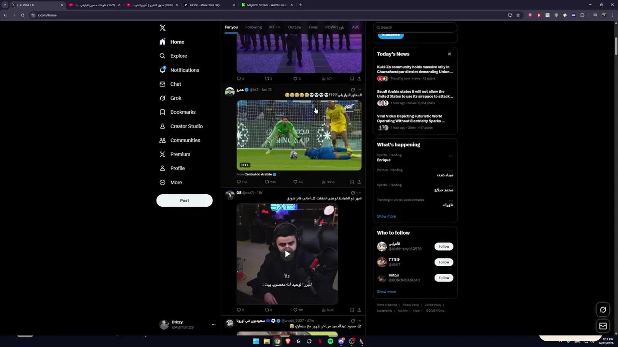Open Spotify from the taskbar
The width and height of the screenshot is (618, 347).
pyautogui.click(x=330, y=341)
